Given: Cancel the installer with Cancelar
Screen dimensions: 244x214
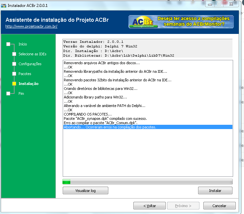Looking at the screenshot, I should (x=220, y=206).
